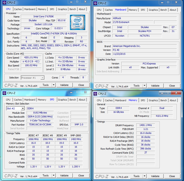Image resolution: width=184 pixels, height=181 pixels.
Task: Click the BIOS Date value 11/23/2015
Action: click(x=144, y=54)
